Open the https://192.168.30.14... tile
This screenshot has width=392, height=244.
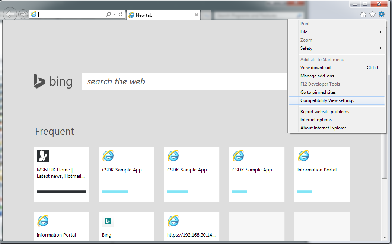coord(192,226)
